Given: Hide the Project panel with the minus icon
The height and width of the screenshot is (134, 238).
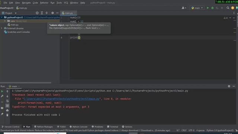Looking at the screenshot, I should (57, 13).
